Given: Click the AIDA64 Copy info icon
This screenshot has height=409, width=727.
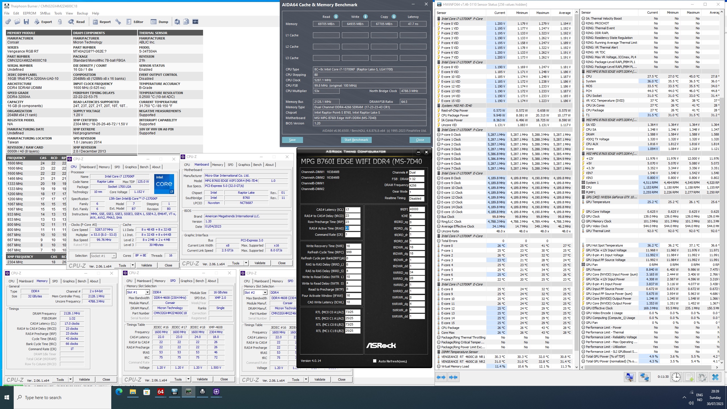Looking at the screenshot, I should [394, 16].
